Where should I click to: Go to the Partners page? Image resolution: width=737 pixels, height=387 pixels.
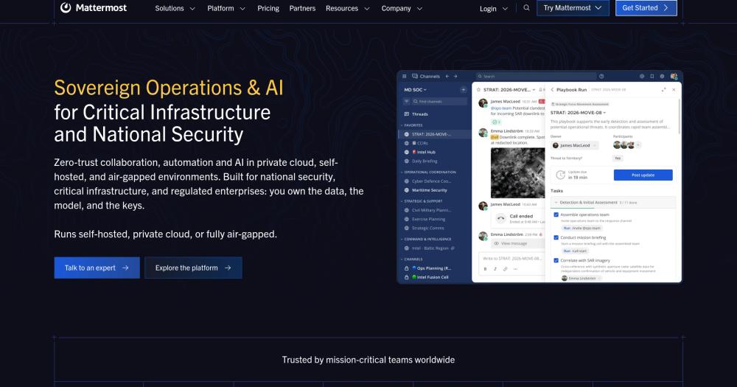(x=302, y=8)
